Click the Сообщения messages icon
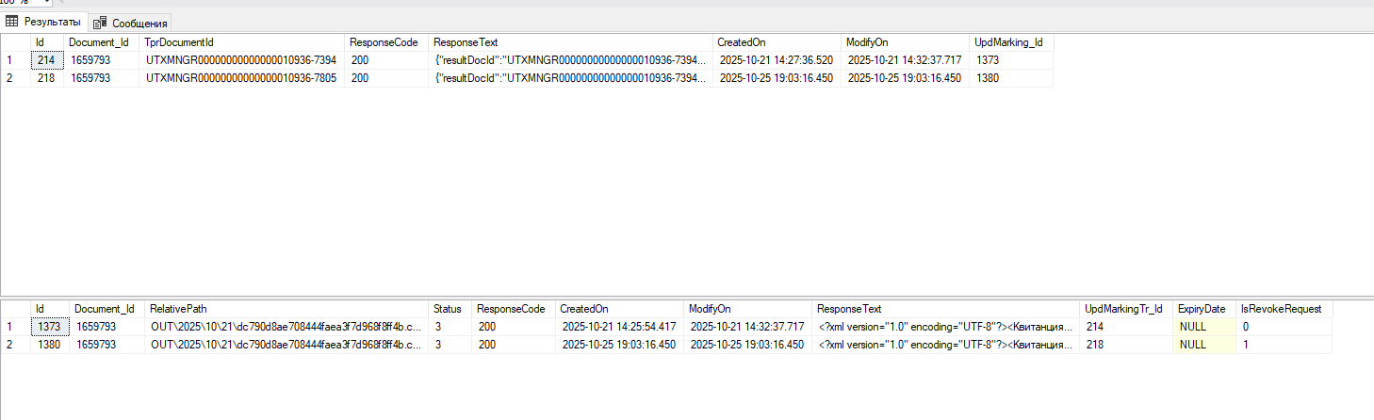1374x420 pixels. click(99, 23)
